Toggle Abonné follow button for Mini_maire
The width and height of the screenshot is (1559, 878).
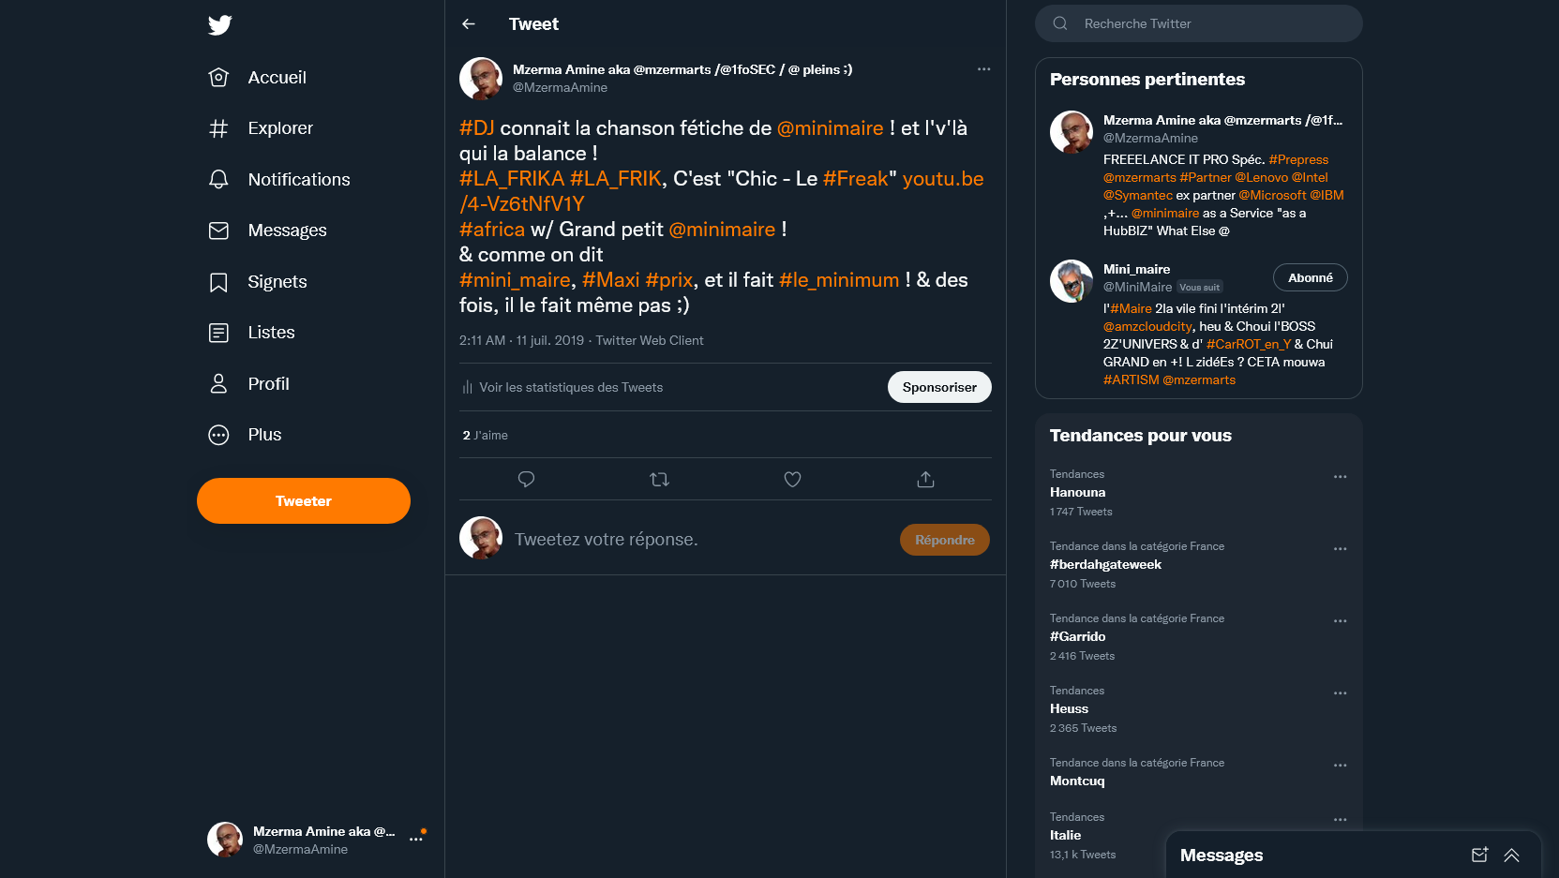pos(1310,278)
